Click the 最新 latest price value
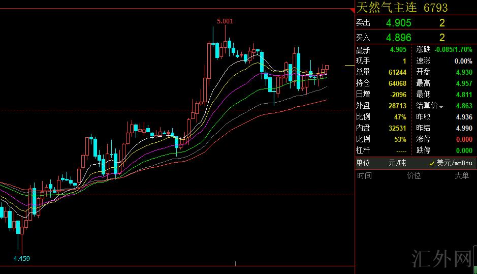 (398, 50)
